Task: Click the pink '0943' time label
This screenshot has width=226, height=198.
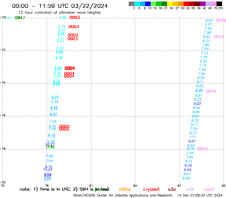Action: point(202,149)
